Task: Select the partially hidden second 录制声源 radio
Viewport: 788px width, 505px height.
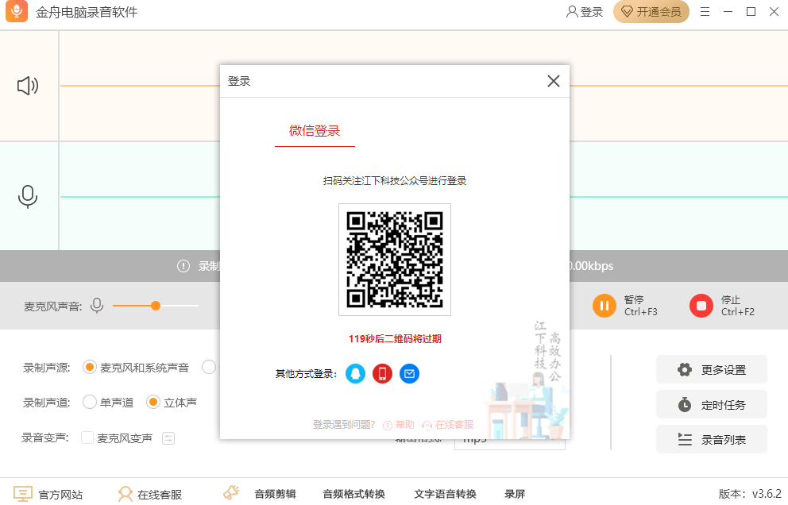Action: click(x=209, y=368)
